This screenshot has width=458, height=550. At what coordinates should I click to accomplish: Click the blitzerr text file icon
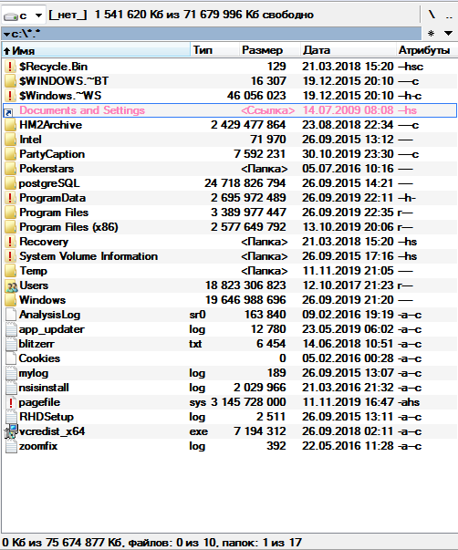pos(11,344)
